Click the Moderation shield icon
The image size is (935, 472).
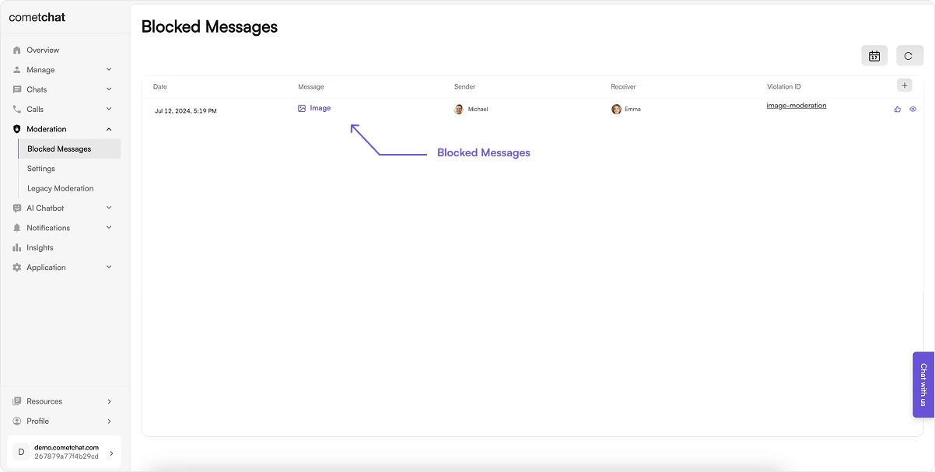tap(17, 129)
